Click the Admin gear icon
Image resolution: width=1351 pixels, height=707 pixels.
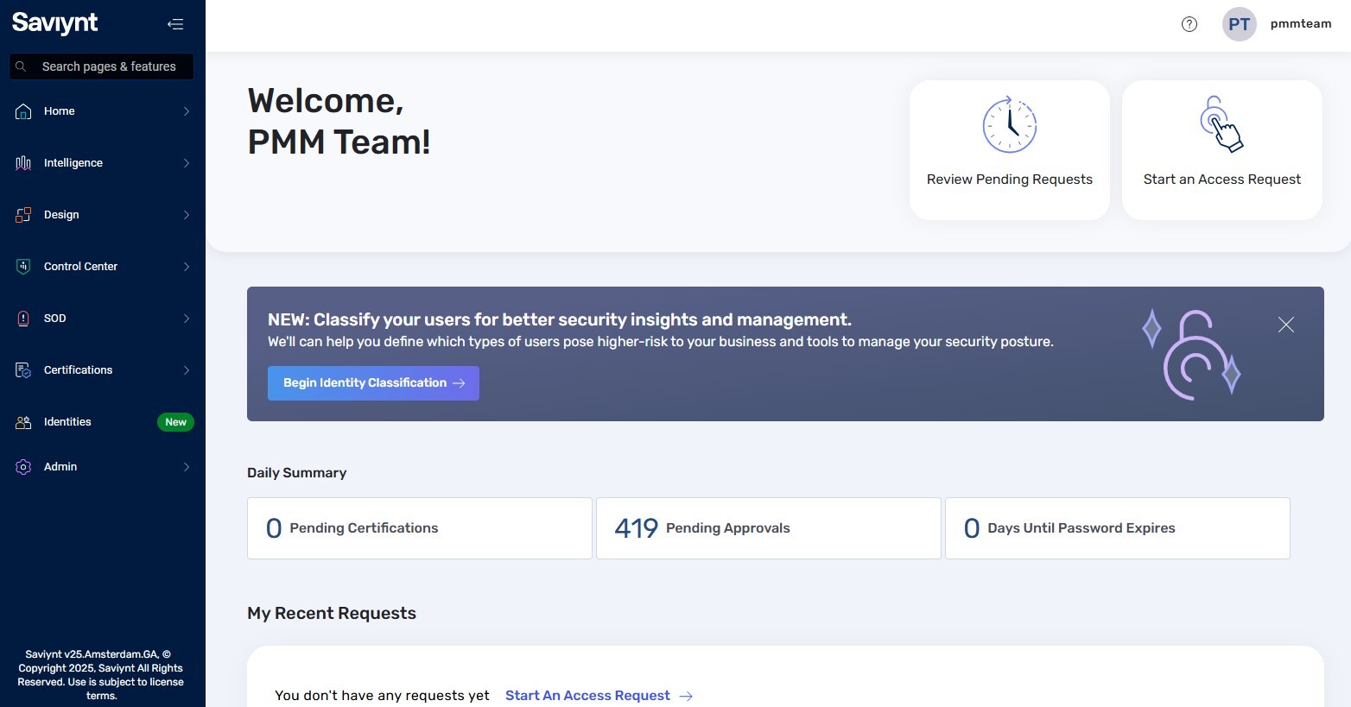(x=23, y=467)
